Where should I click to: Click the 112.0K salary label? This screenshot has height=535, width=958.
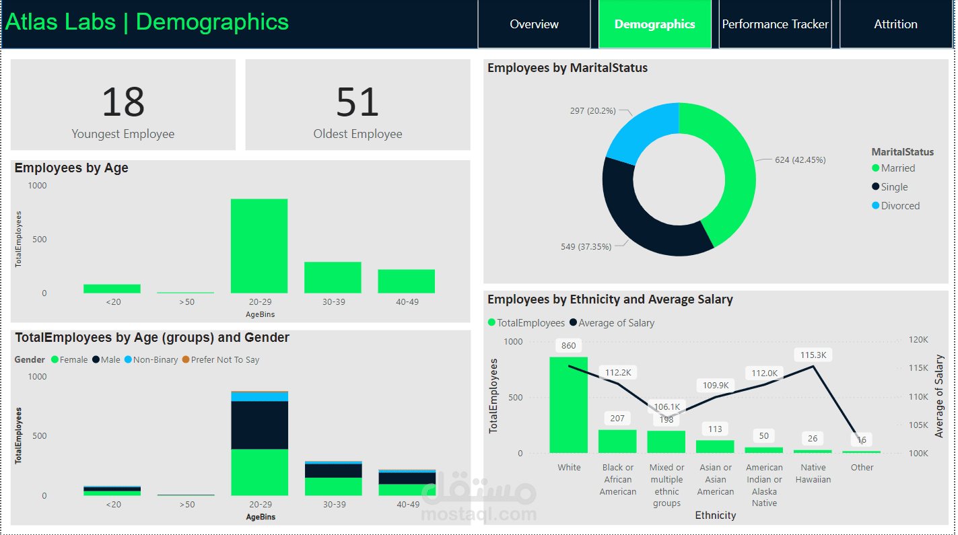[764, 373]
